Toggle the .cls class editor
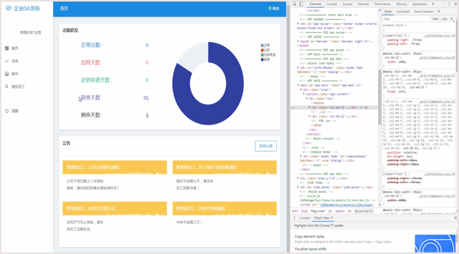Viewport: 459px width, 254px height. 444,19
